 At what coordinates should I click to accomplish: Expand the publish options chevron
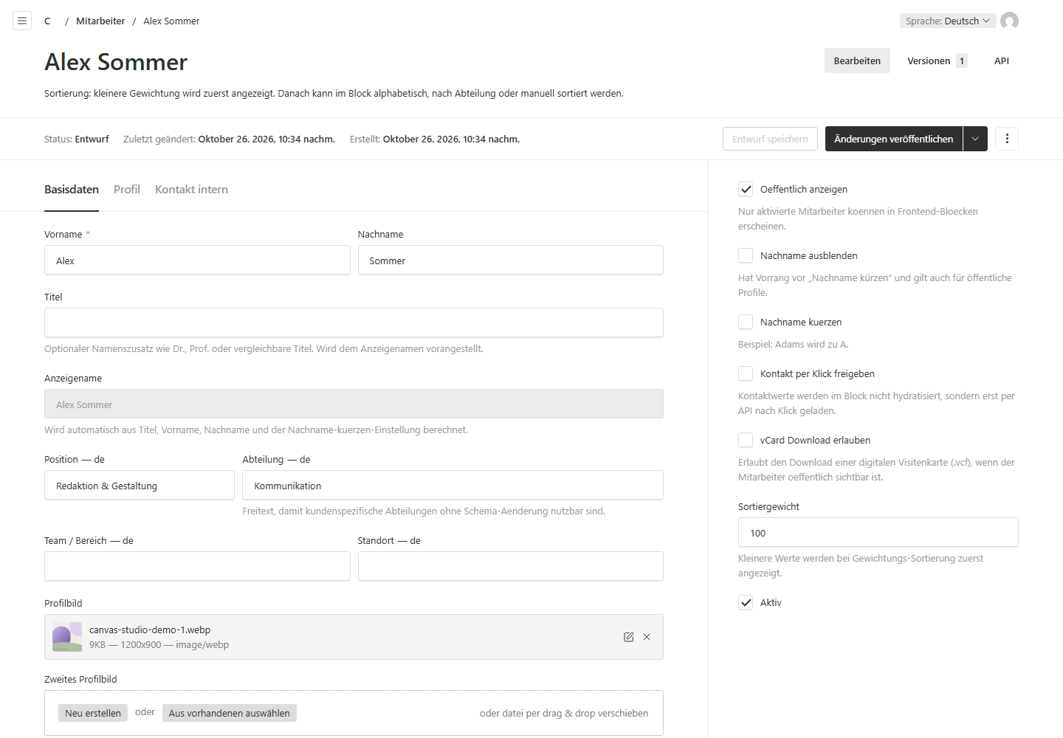coord(975,139)
